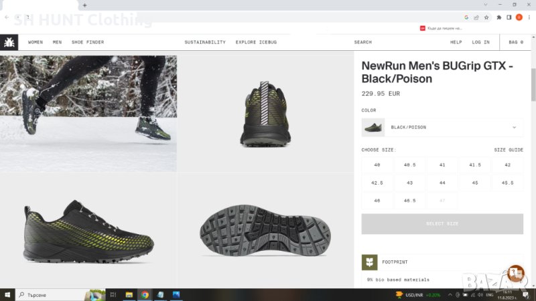Open the Chrome profile avatar
Viewport: 536px width, 301px height.
pyautogui.click(x=518, y=17)
